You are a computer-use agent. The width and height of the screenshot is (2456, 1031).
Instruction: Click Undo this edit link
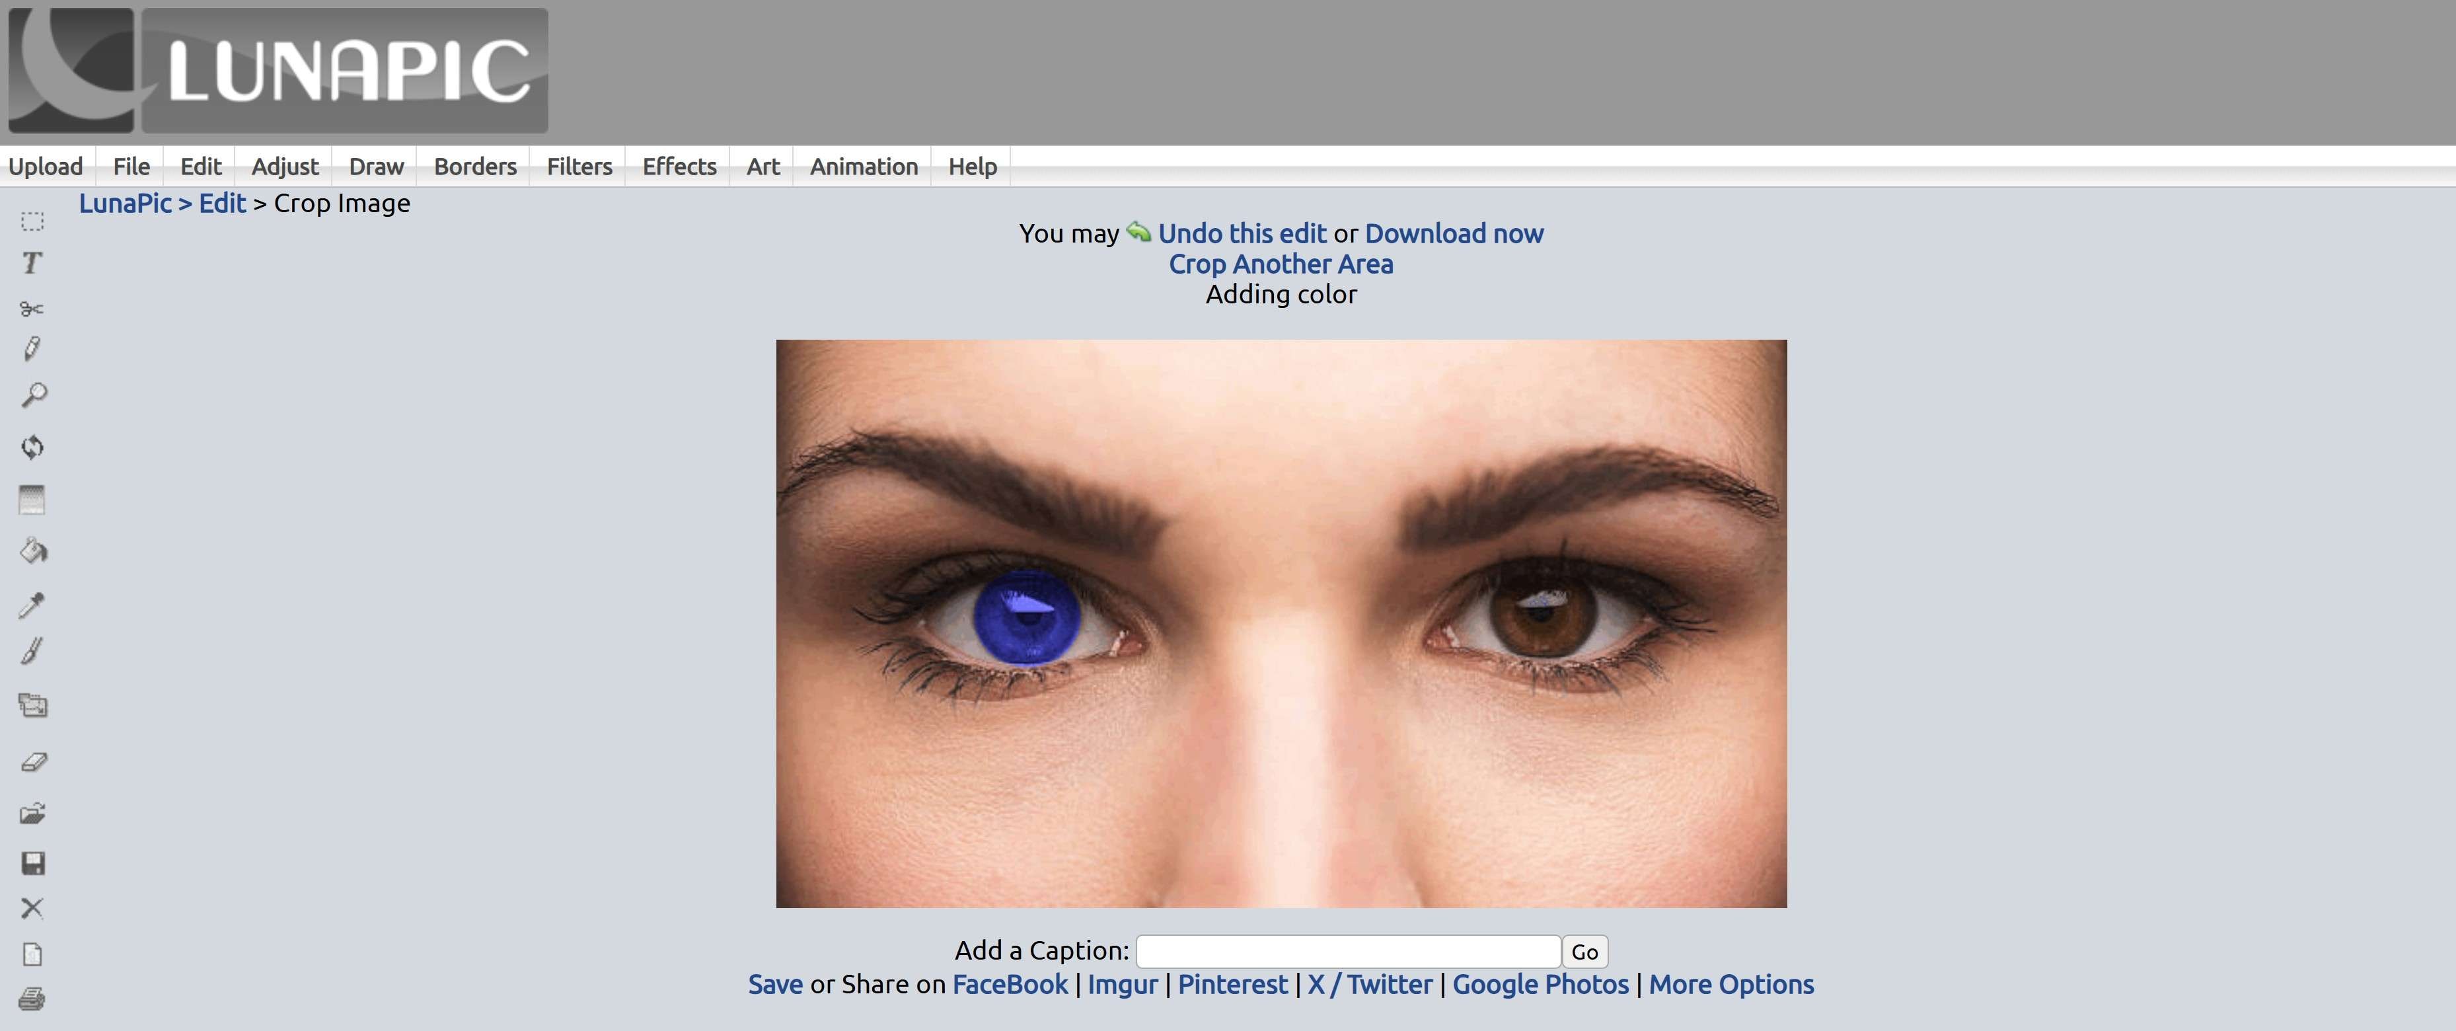point(1240,234)
